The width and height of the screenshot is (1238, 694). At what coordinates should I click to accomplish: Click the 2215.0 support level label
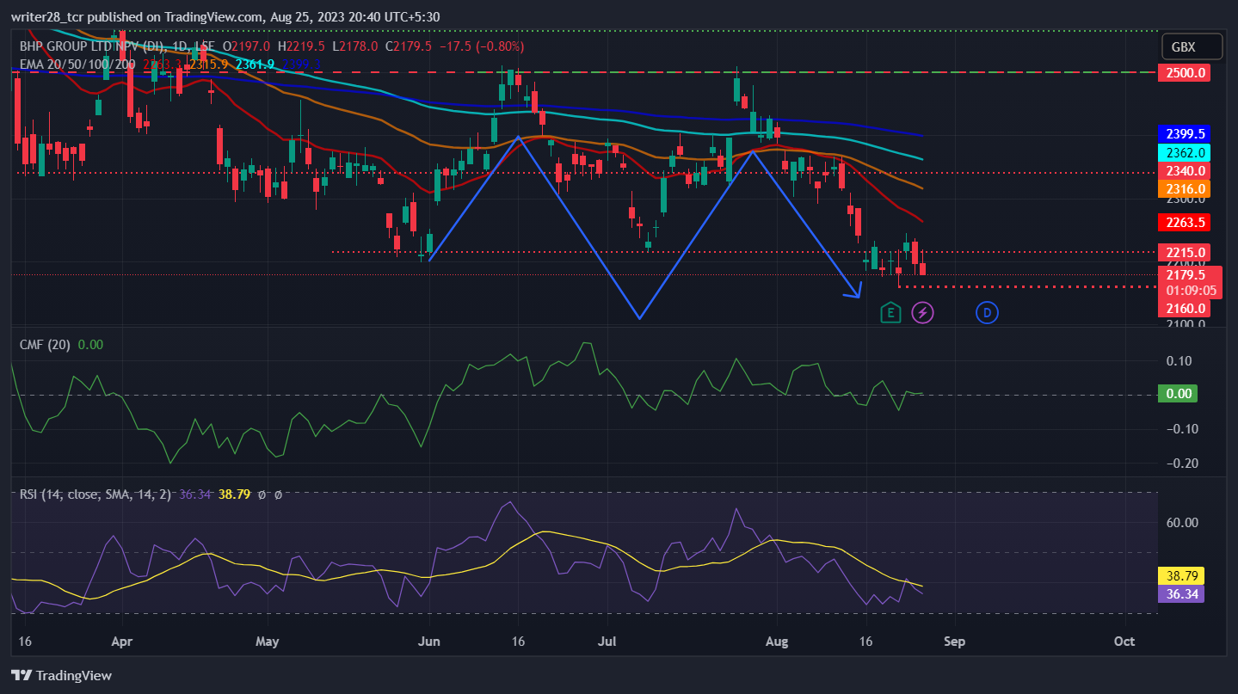[1185, 252]
